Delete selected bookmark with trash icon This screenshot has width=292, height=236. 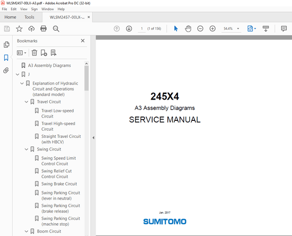point(34,53)
